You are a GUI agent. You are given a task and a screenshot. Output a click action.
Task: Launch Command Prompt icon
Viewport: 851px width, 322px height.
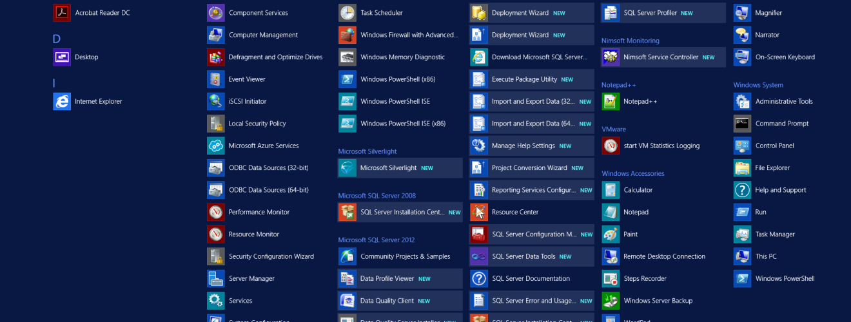(743, 124)
